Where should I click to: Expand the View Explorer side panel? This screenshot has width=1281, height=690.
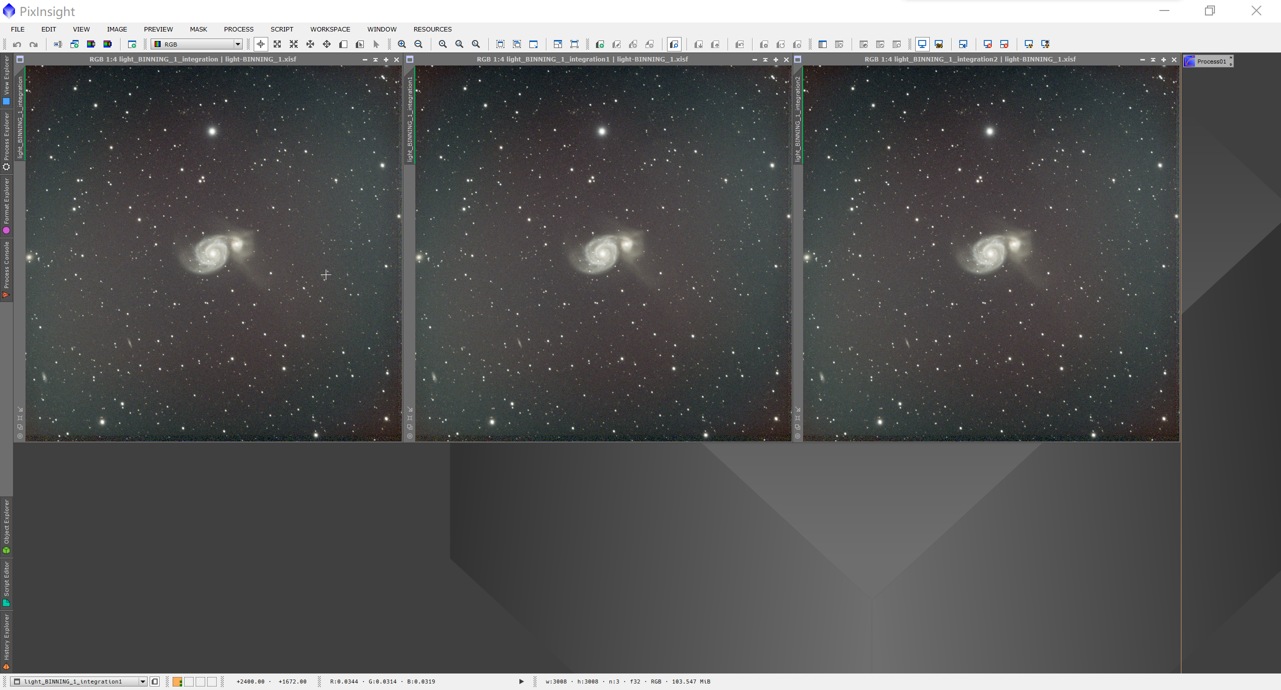point(7,80)
